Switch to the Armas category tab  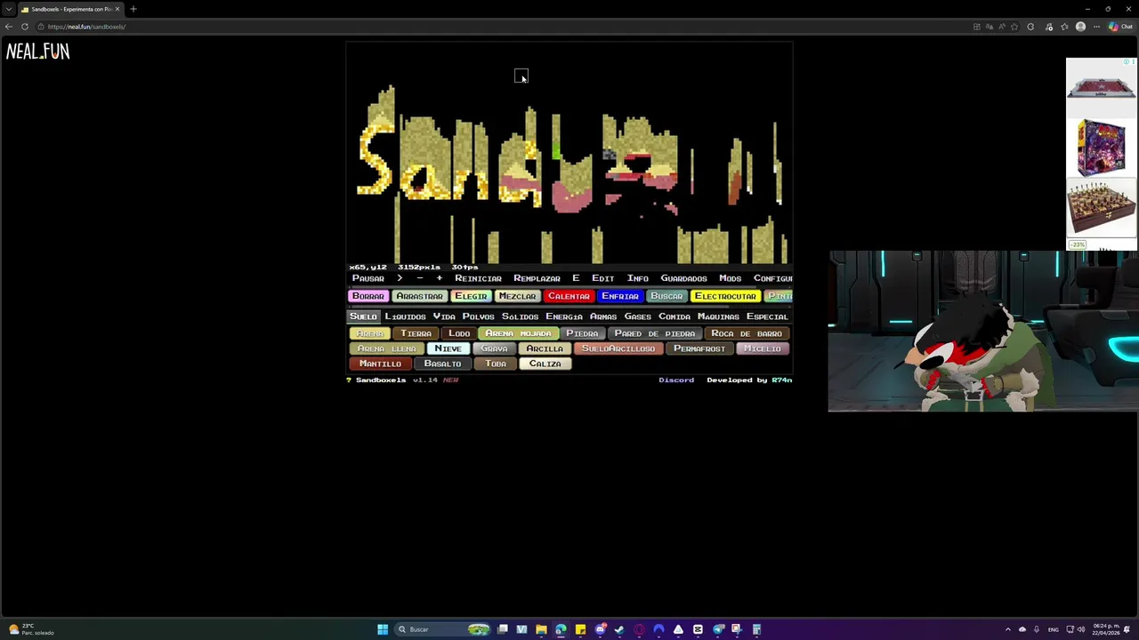pos(603,316)
